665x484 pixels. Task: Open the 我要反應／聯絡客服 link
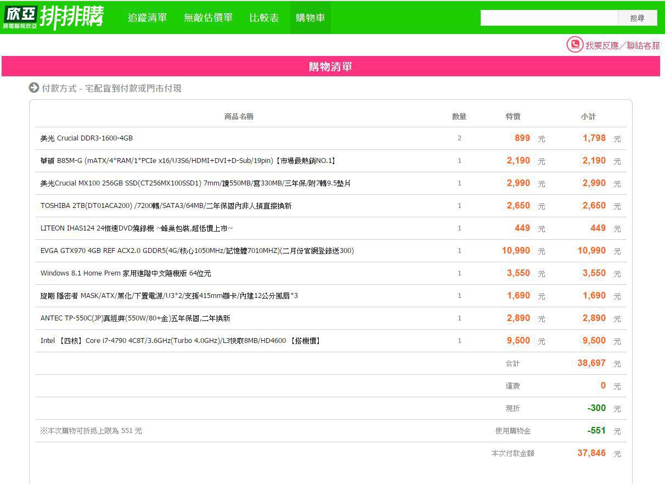[x=622, y=46]
